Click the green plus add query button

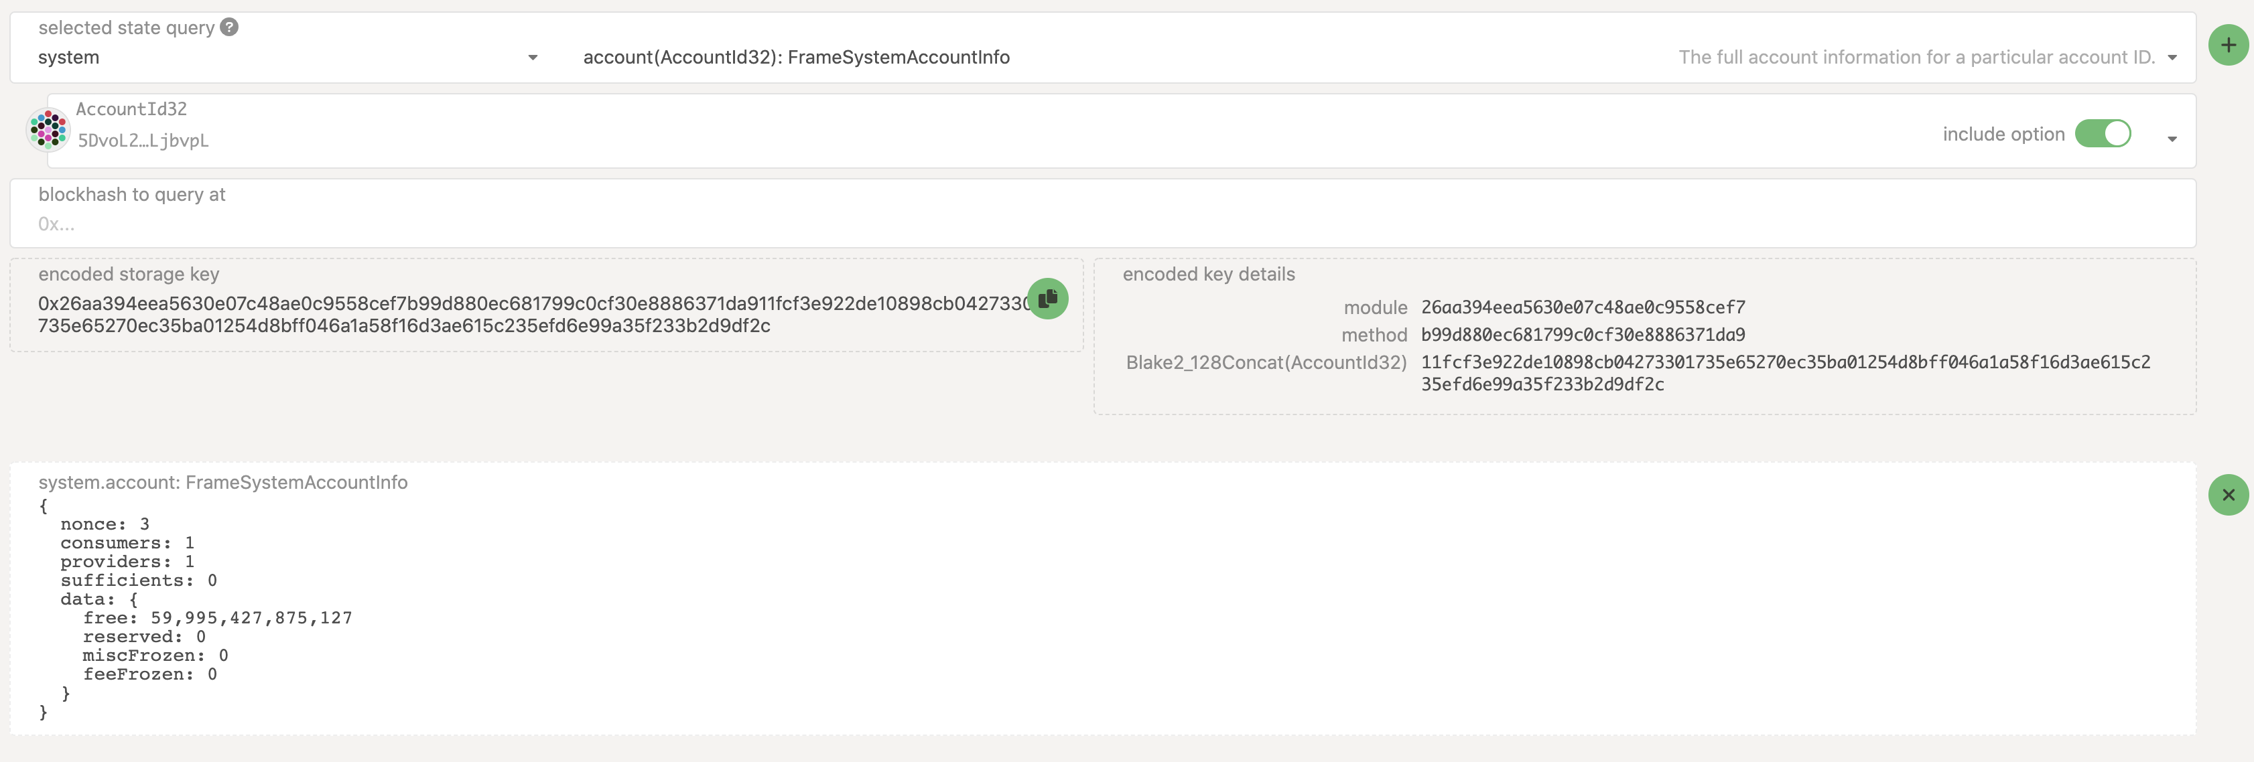coord(2228,46)
